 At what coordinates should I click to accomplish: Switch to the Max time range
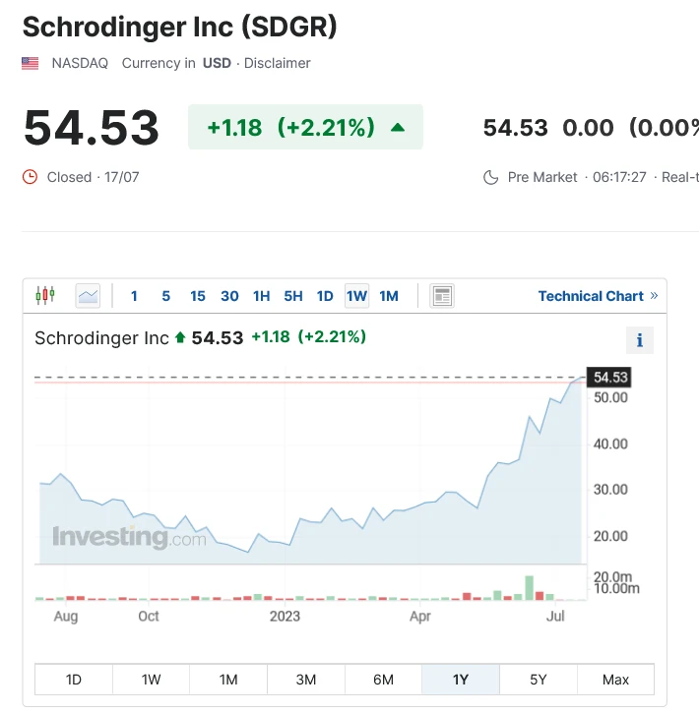coord(615,680)
